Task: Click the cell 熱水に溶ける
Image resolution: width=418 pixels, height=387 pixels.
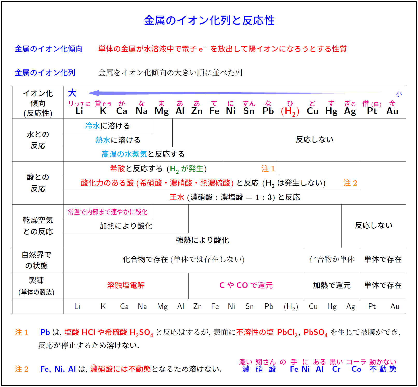Action: 118,140
